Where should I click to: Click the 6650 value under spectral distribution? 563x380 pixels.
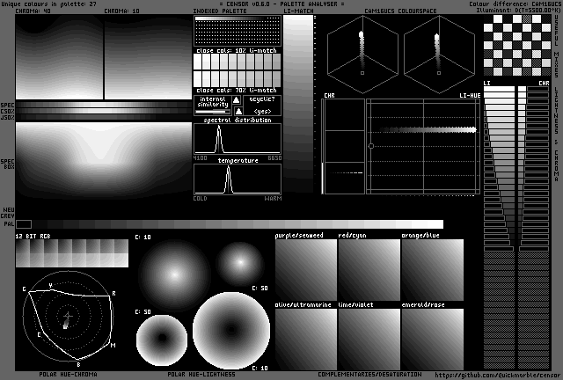tap(274, 158)
